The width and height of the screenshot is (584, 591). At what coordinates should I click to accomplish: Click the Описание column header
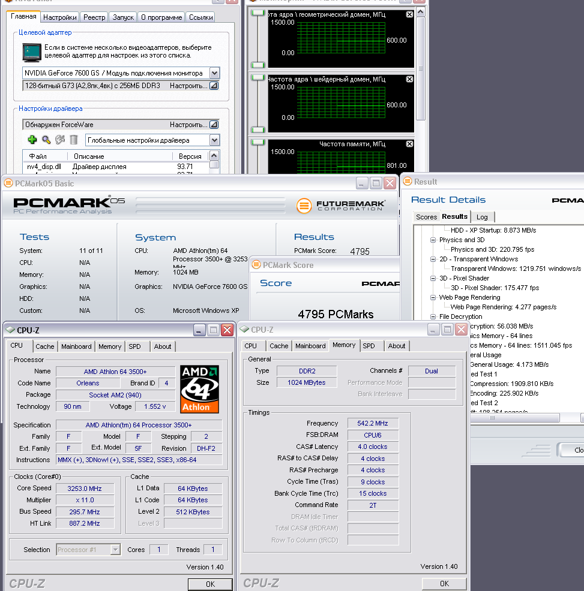coord(119,156)
